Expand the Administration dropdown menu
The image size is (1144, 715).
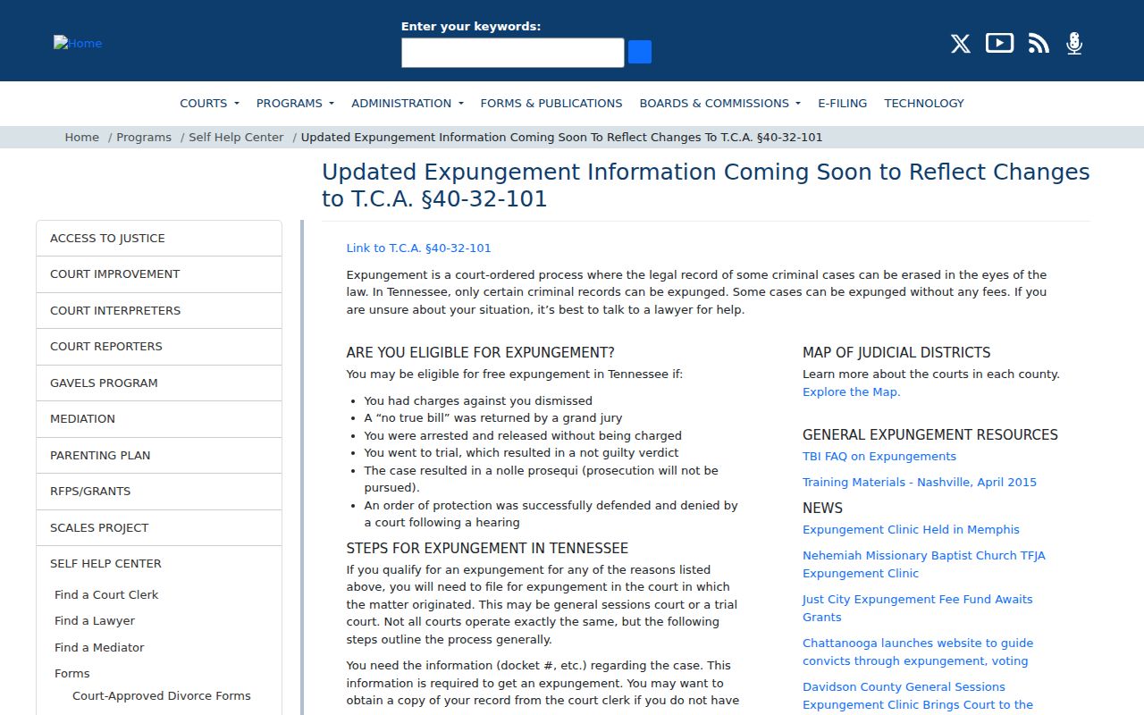pyautogui.click(x=408, y=103)
